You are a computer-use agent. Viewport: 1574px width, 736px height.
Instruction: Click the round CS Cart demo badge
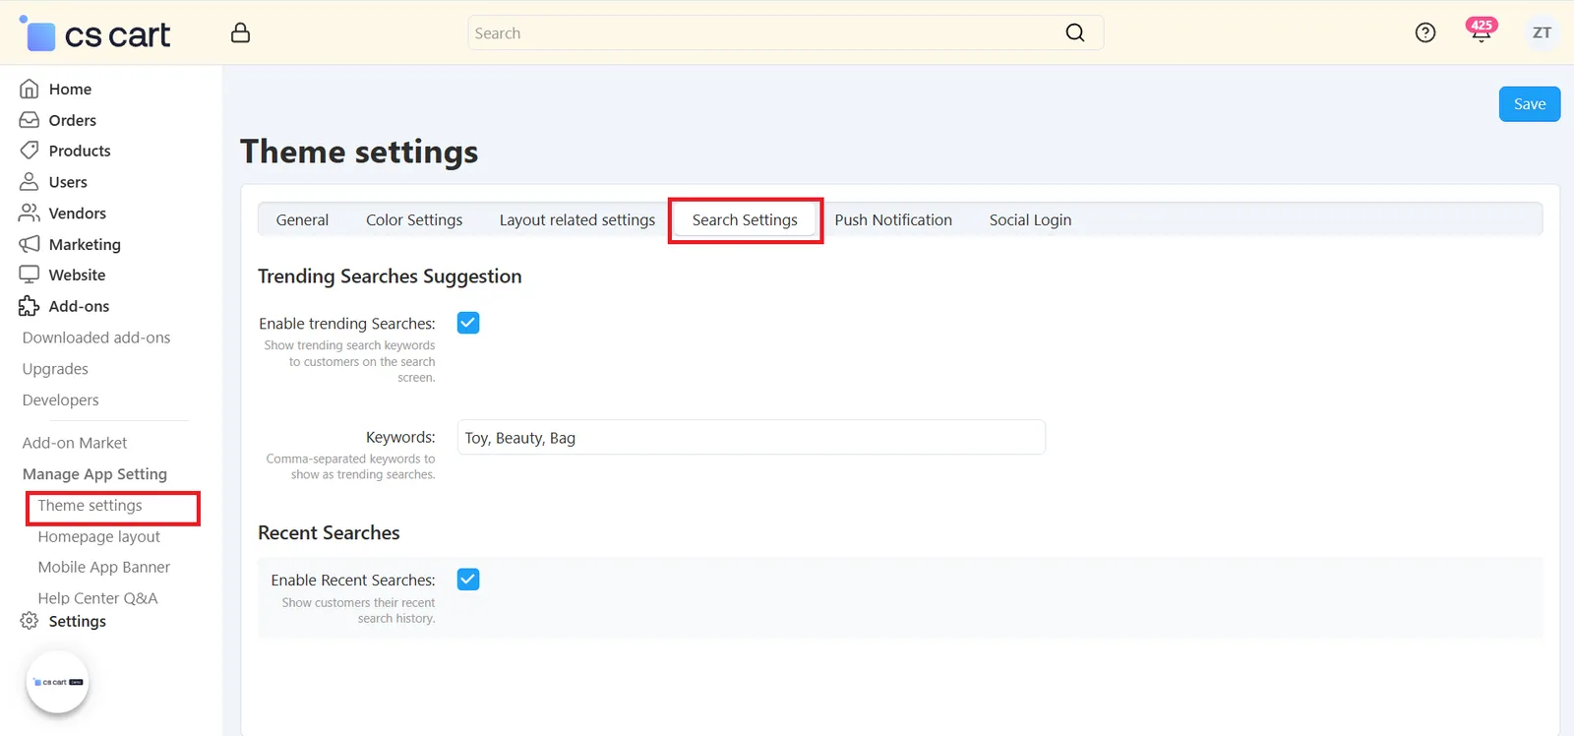tap(58, 682)
